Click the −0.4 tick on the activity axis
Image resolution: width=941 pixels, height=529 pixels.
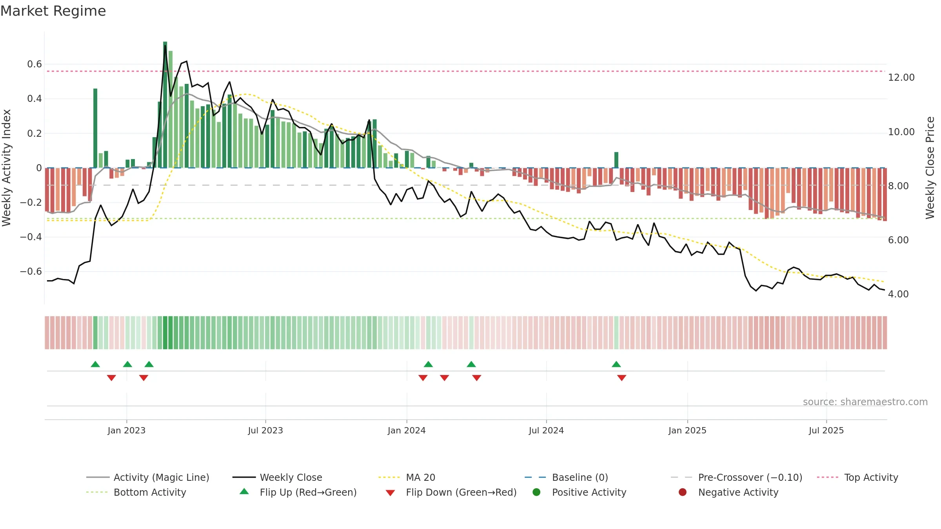(31, 237)
